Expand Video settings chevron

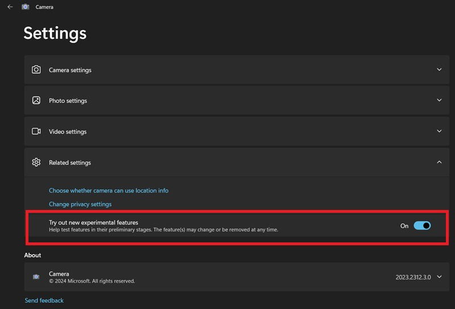[x=439, y=131]
